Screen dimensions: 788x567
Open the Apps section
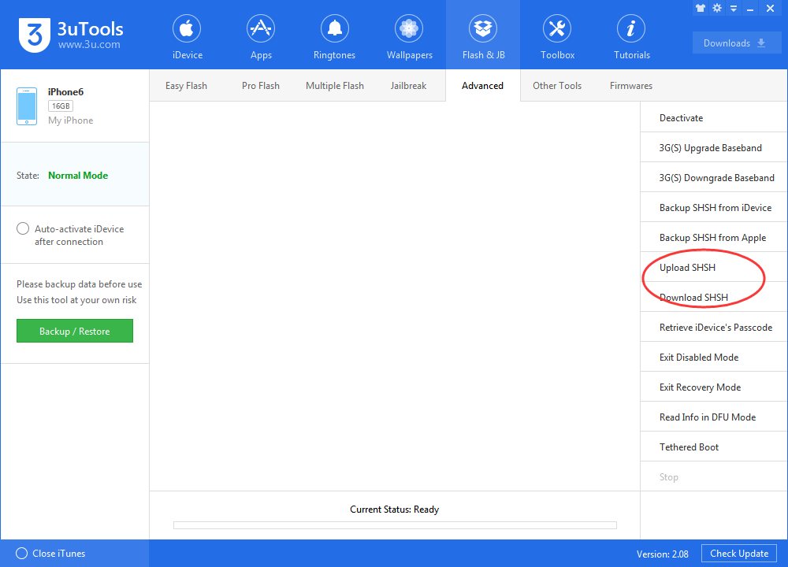tap(261, 37)
